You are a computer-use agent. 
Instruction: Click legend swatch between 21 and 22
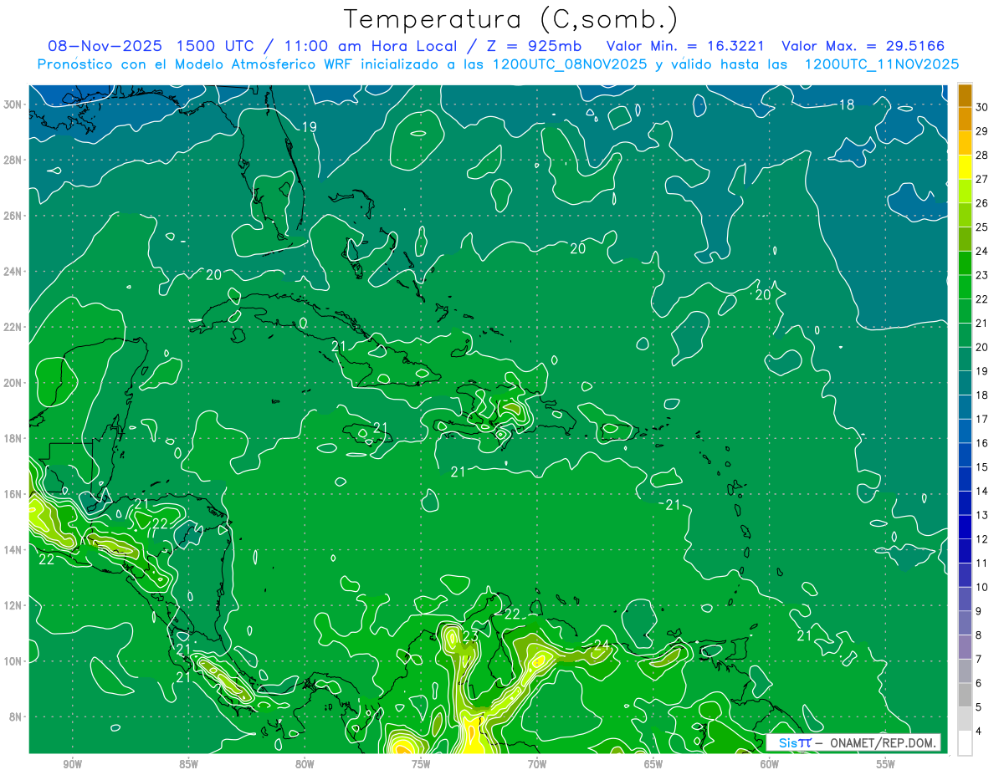point(965,311)
